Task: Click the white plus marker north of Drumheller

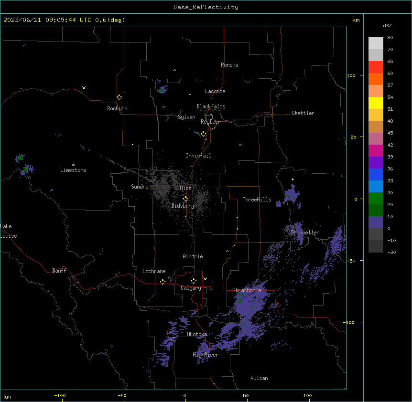Action: coord(293,179)
